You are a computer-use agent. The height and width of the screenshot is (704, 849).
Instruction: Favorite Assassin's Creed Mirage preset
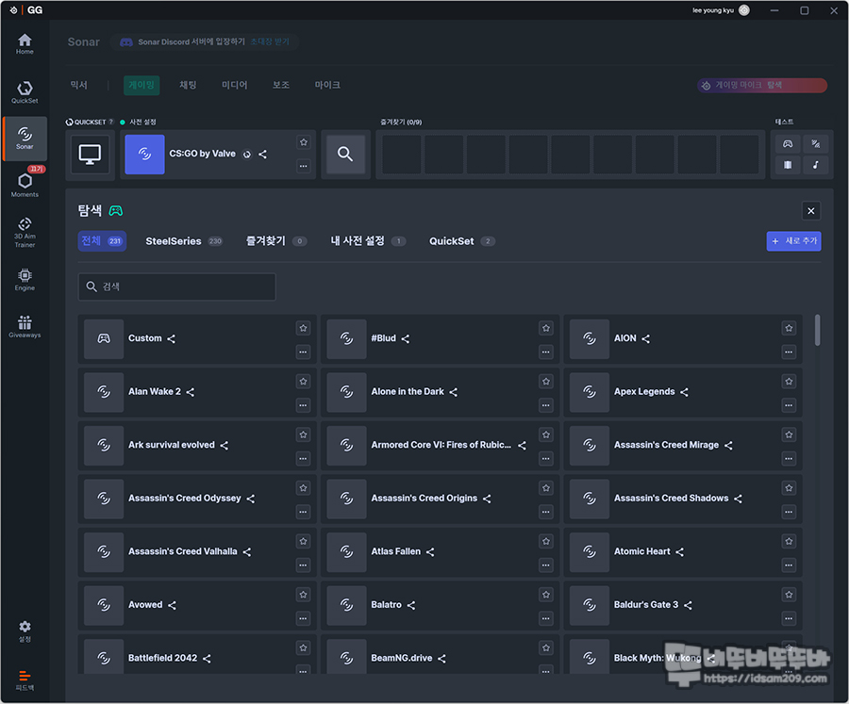click(x=789, y=434)
